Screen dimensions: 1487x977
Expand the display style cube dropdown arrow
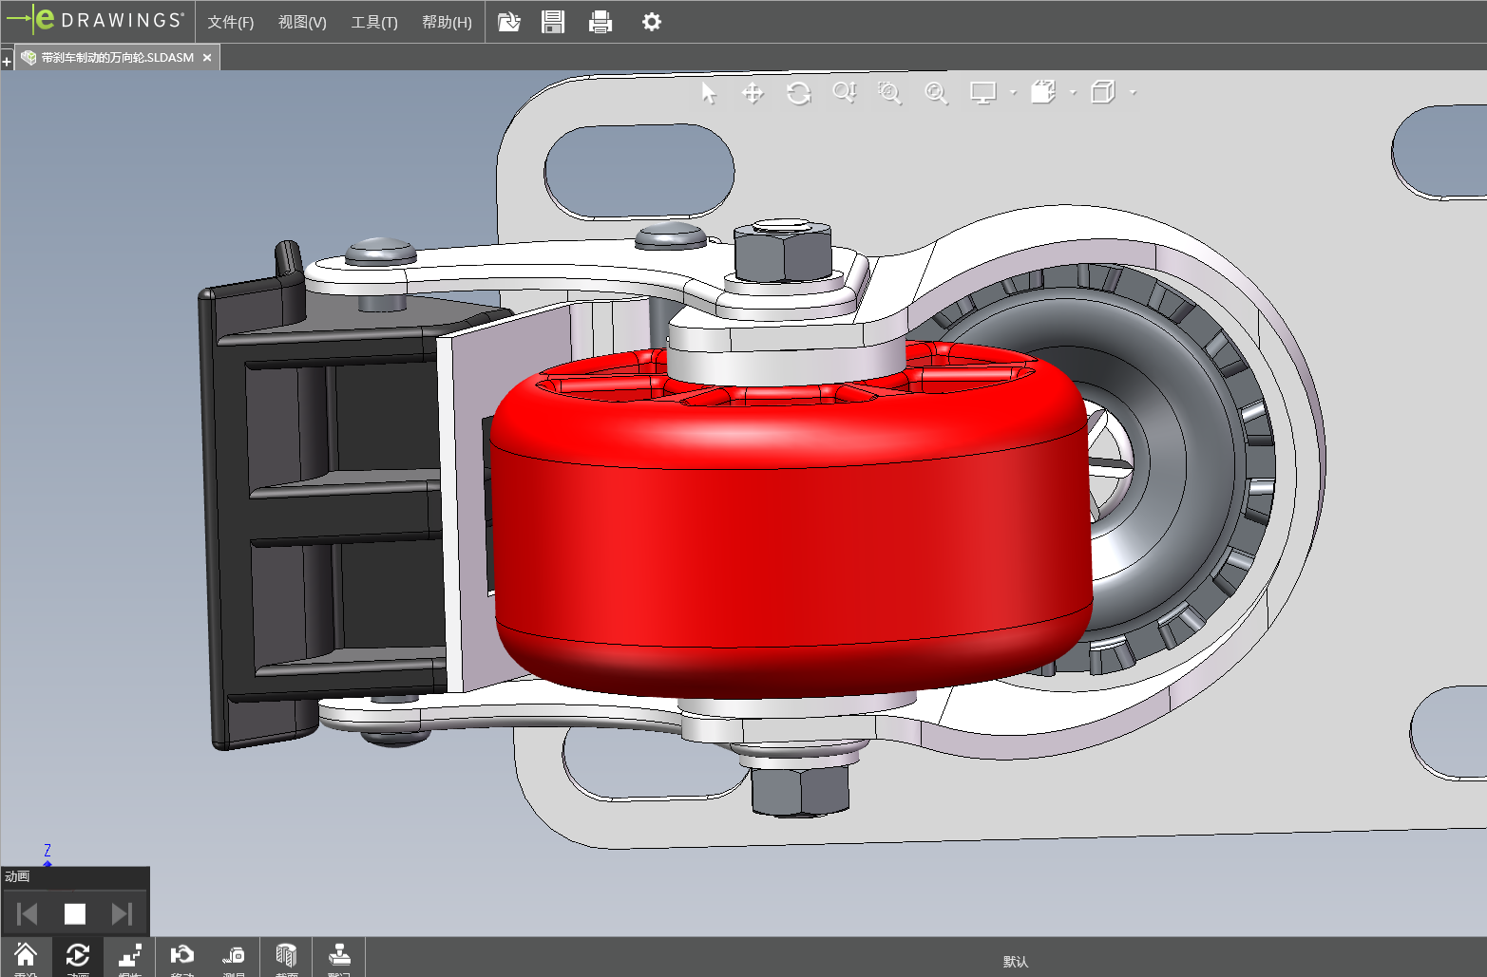pyautogui.click(x=1133, y=93)
